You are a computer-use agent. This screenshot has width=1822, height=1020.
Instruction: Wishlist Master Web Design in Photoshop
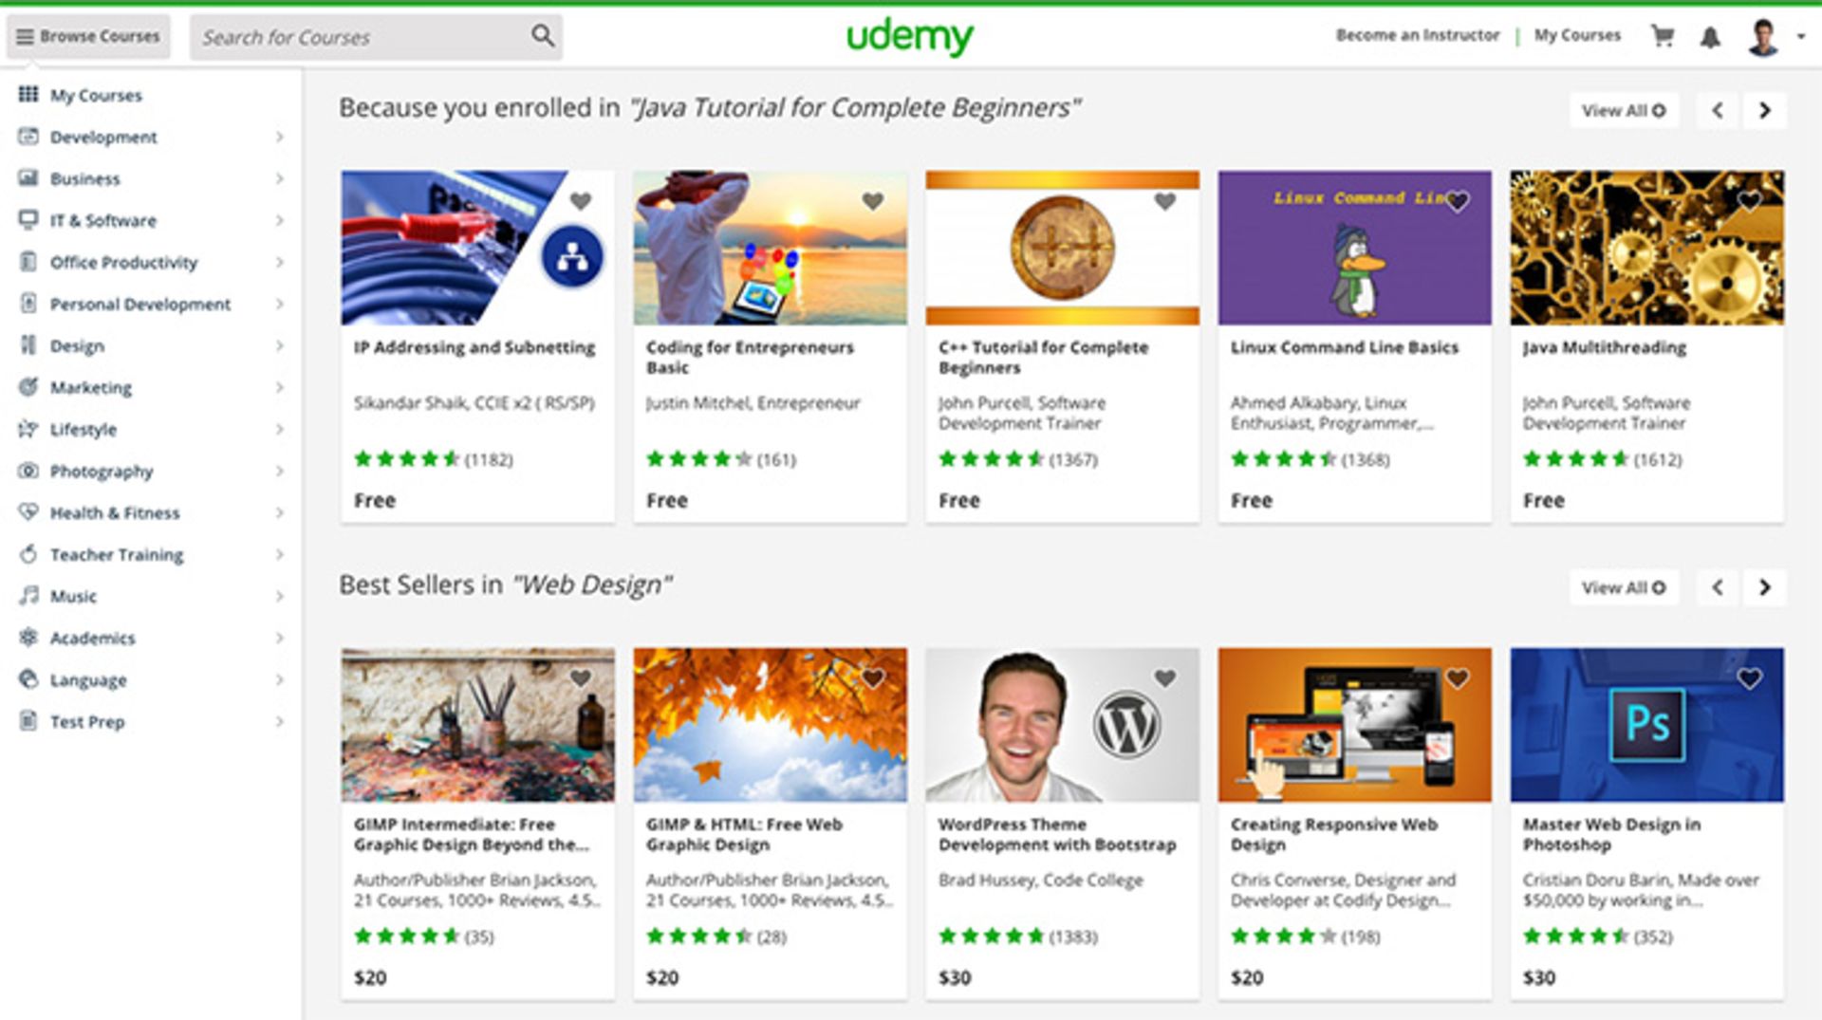[1750, 678]
